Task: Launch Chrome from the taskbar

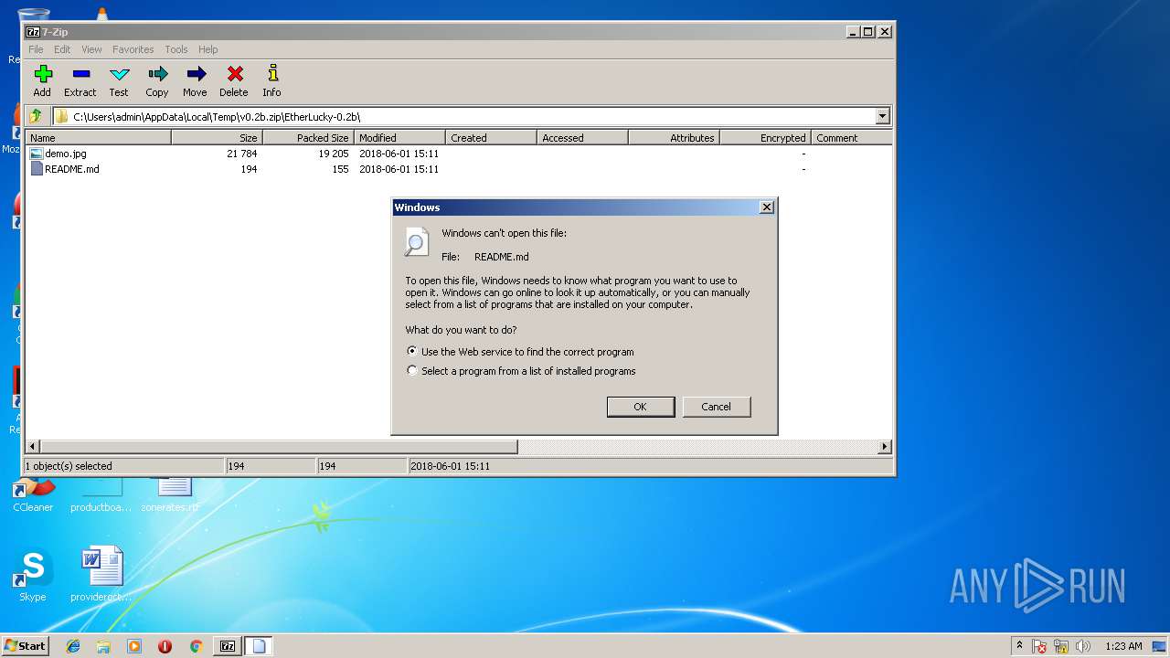Action: tap(196, 646)
